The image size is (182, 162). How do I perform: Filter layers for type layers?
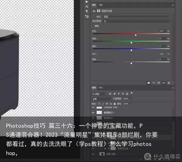(119, 93)
